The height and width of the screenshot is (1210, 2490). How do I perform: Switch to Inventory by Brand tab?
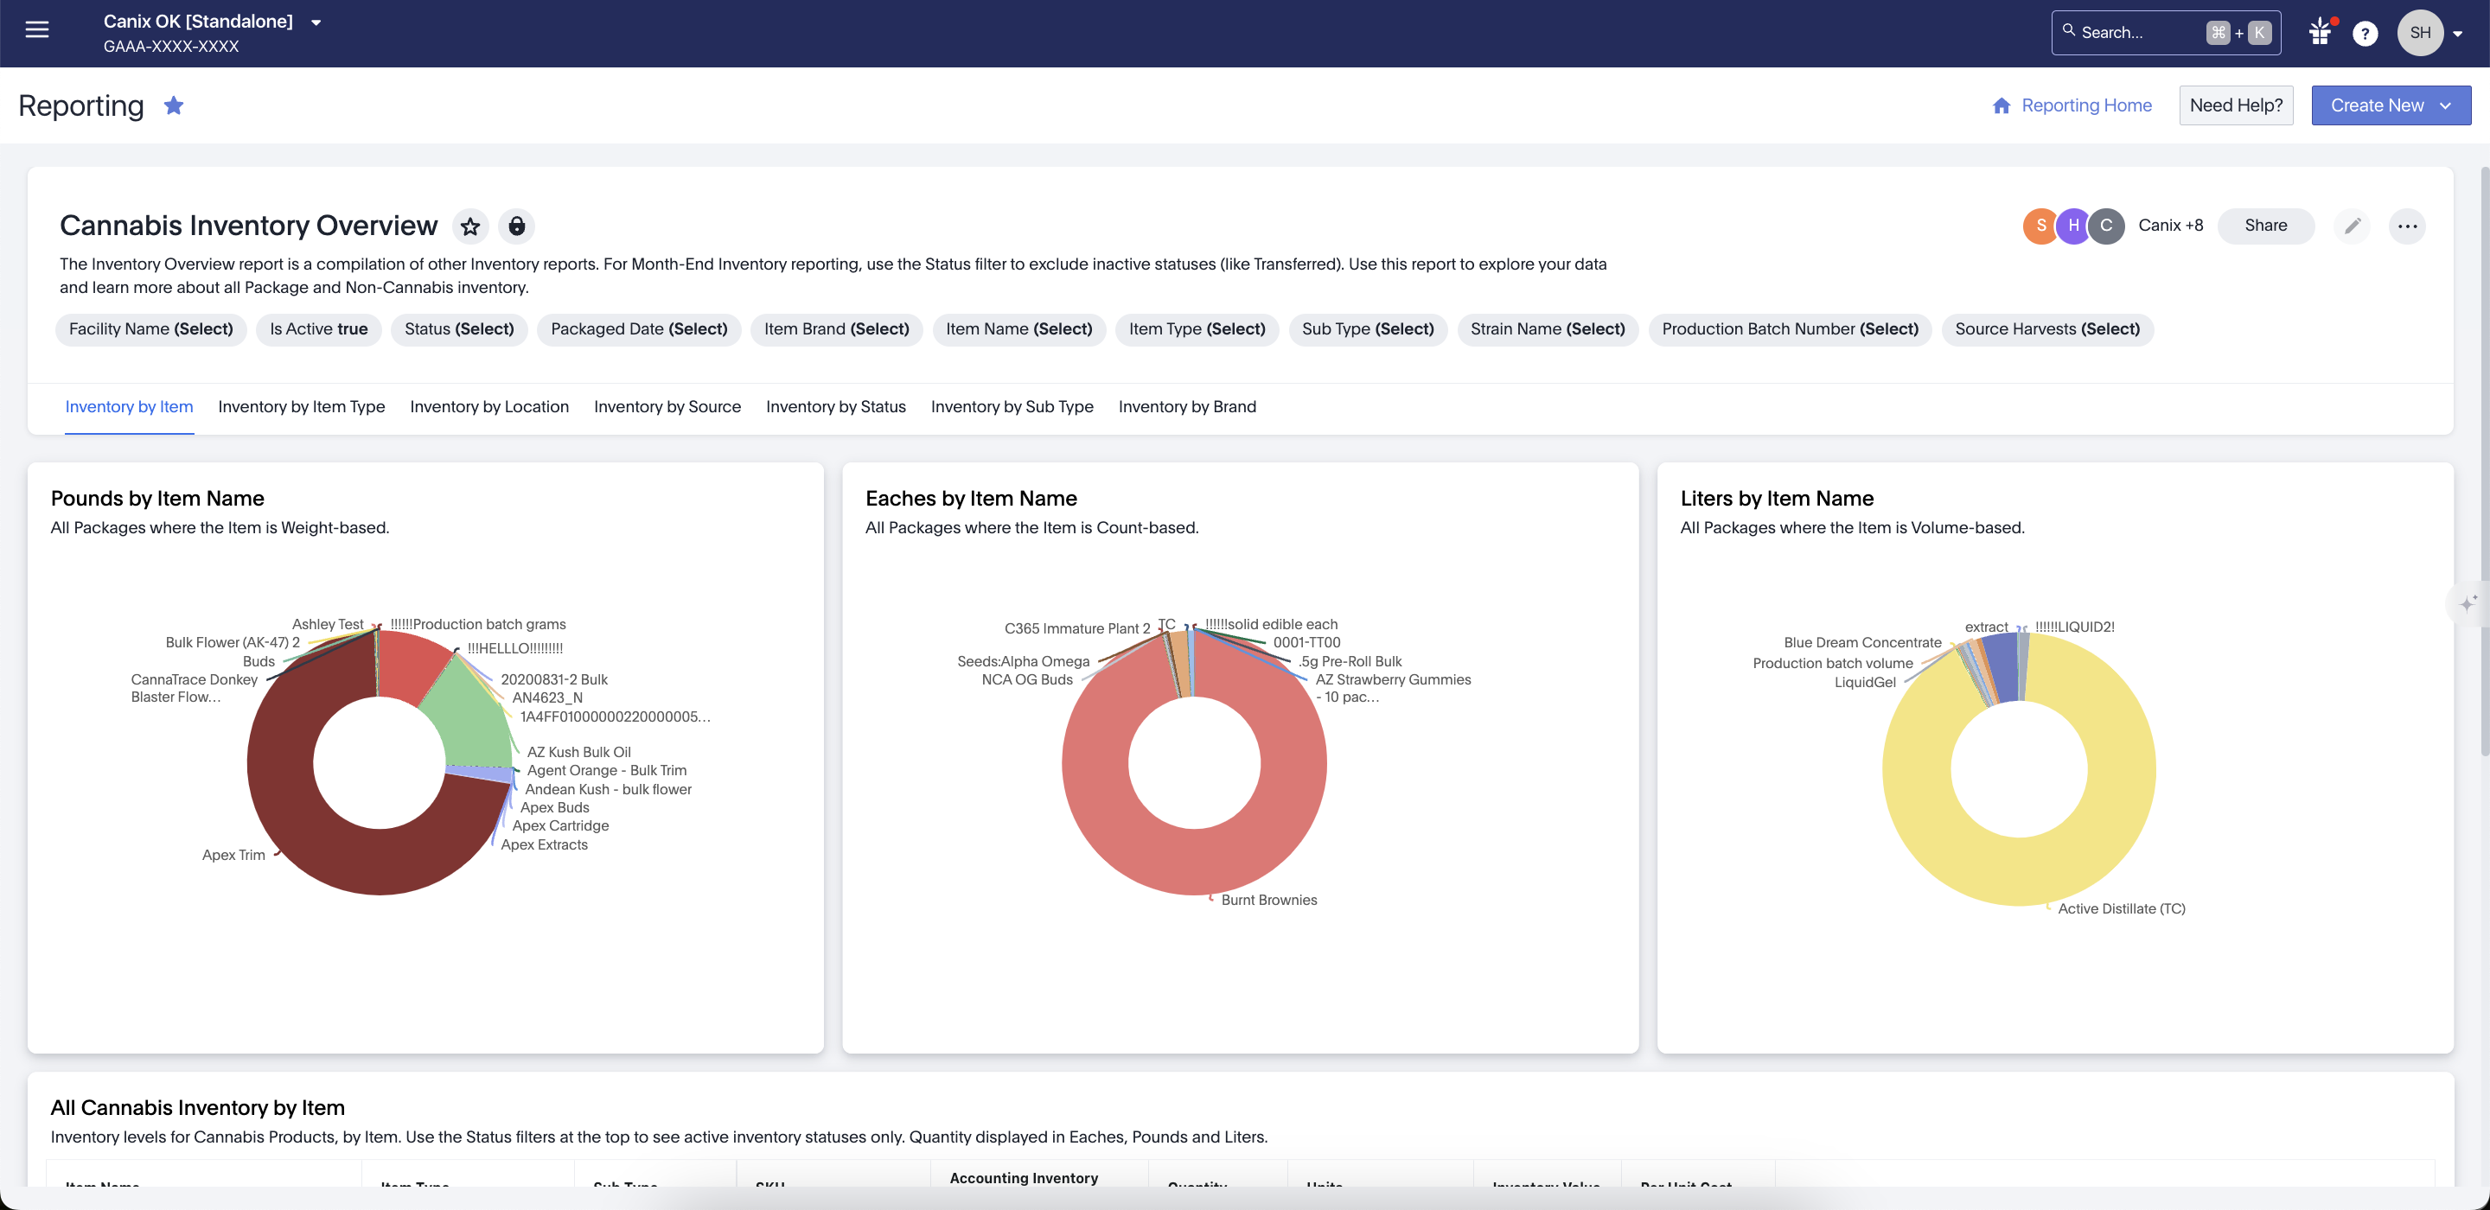coord(1187,407)
